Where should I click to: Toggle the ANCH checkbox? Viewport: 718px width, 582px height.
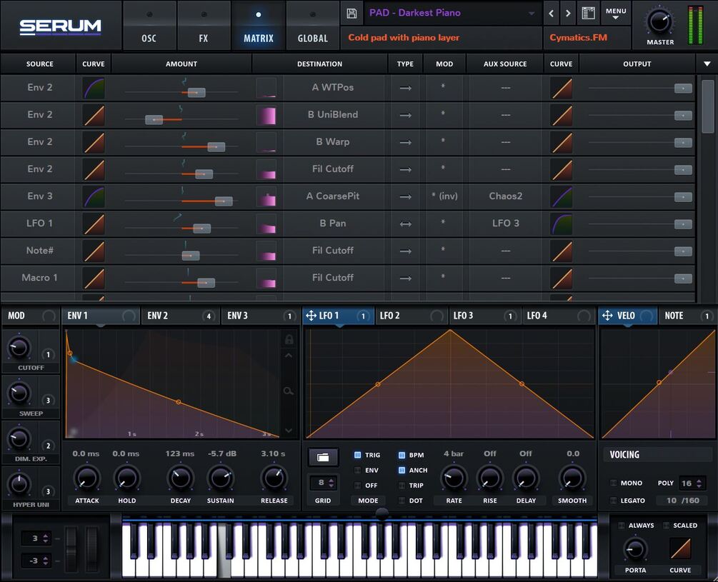(402, 470)
